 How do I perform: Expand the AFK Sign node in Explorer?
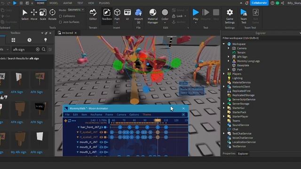click(229, 57)
